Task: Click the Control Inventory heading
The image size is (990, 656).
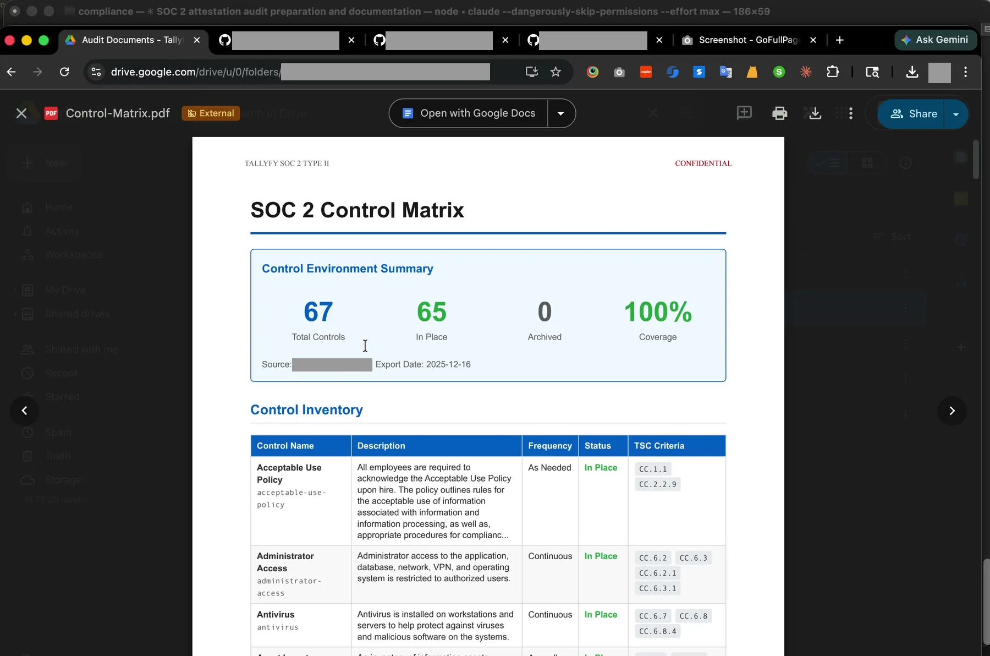Action: pos(306,410)
